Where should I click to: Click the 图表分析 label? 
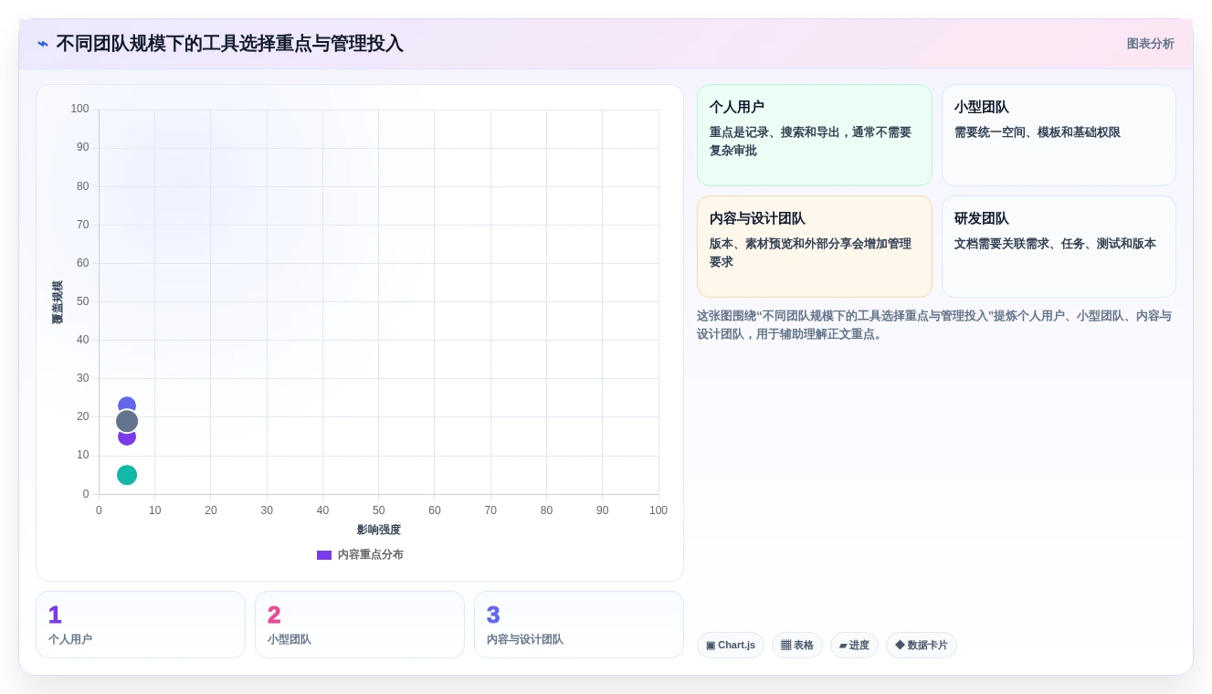tap(1150, 44)
